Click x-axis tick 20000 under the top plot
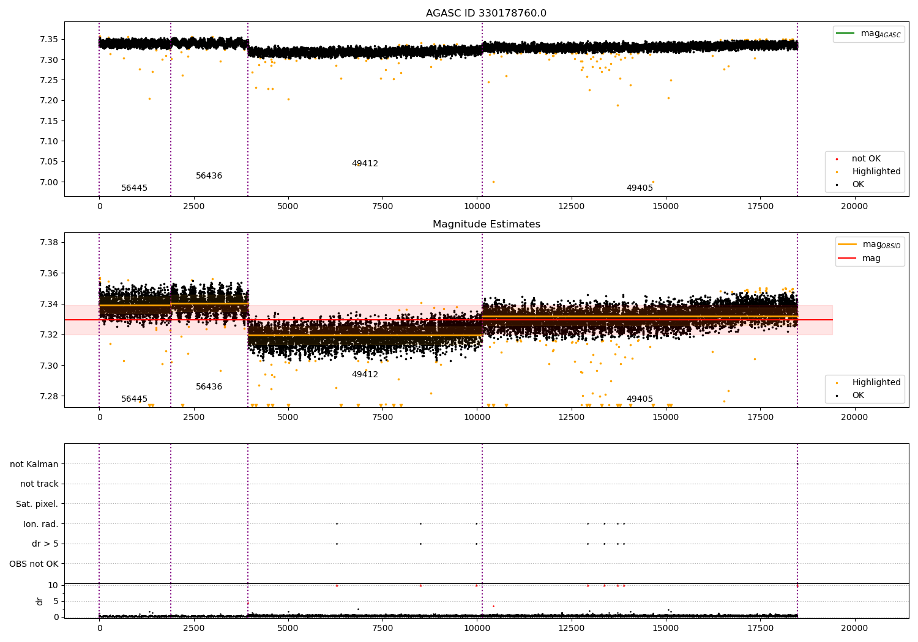The image size is (918, 642). tap(854, 207)
